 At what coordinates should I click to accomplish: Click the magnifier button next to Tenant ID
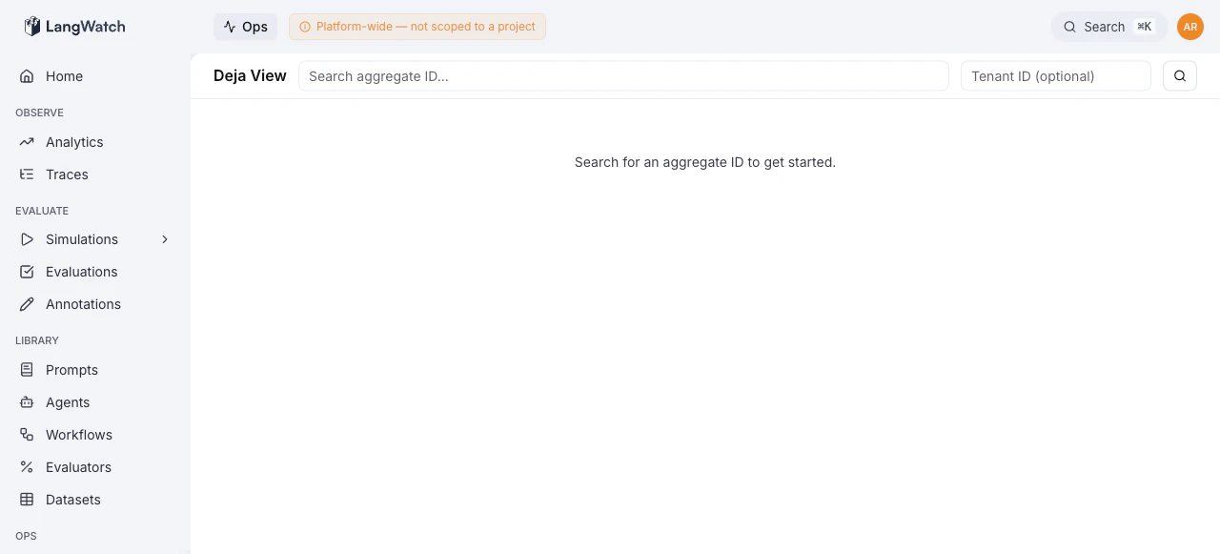coord(1179,75)
